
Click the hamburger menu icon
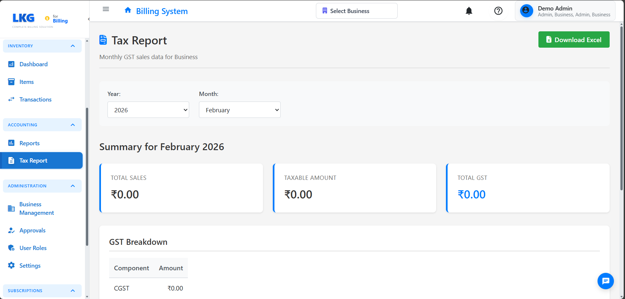click(106, 9)
